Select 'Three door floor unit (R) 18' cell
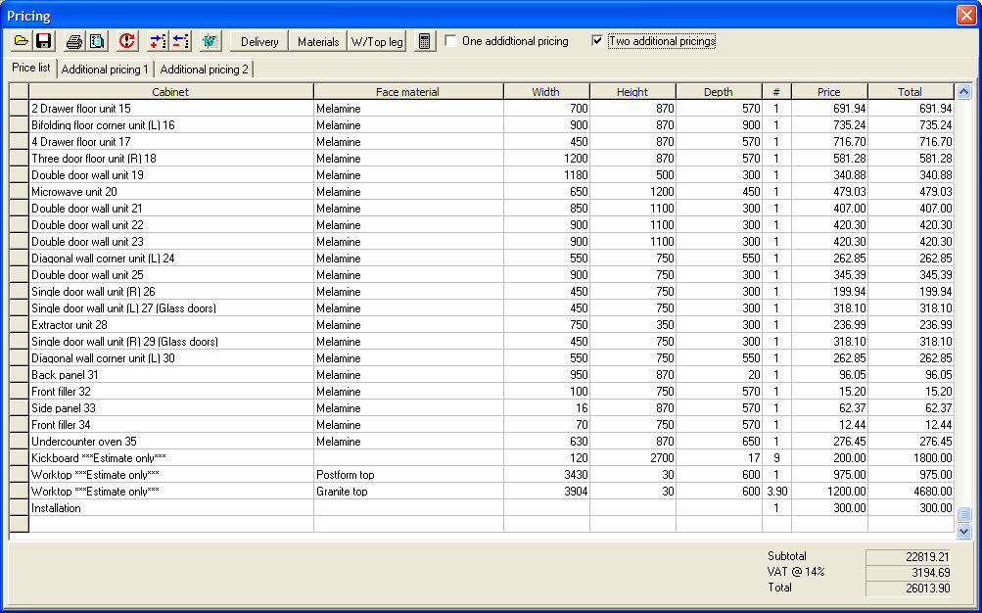The height and width of the screenshot is (613, 982). point(170,159)
